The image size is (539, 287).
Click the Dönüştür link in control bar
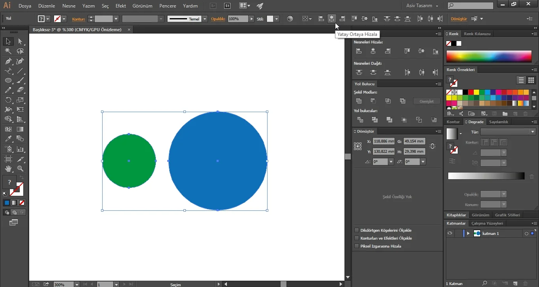[x=459, y=19]
